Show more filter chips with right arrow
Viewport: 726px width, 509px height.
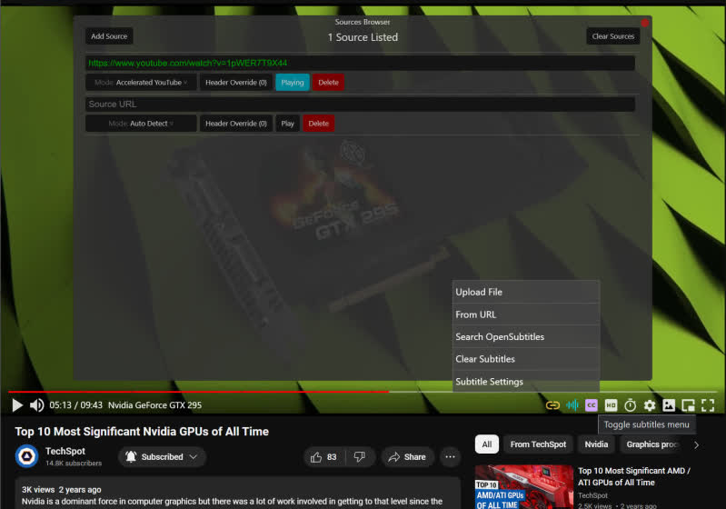coord(696,445)
